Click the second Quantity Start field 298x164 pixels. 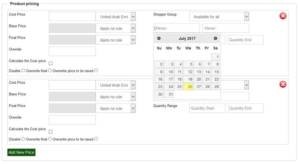click(x=207, y=108)
